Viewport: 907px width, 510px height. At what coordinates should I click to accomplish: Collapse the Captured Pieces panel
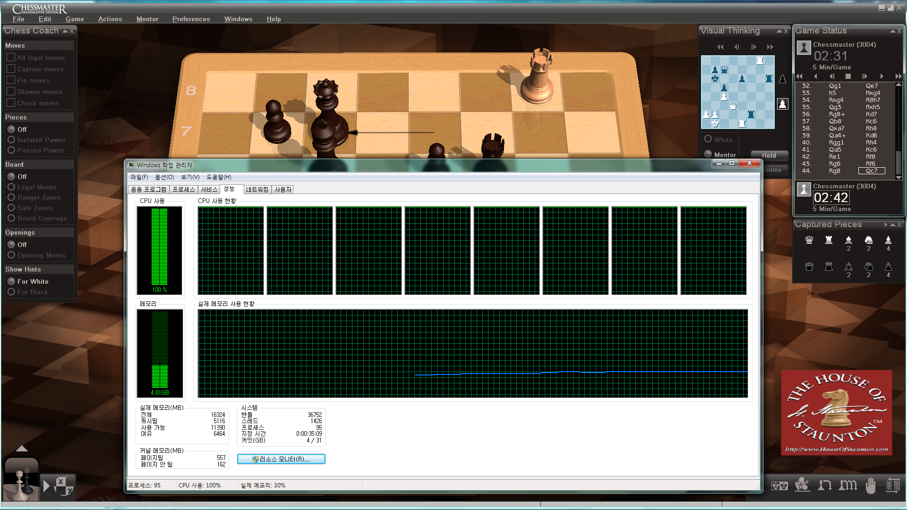tap(892, 225)
